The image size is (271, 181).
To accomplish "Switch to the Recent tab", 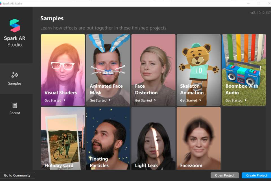I will (14, 109).
